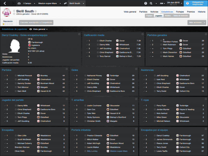Viewport: 208px width, 156px height.
Task: Toggle checkmark on James Simmonds row
Action: tap(144, 139)
